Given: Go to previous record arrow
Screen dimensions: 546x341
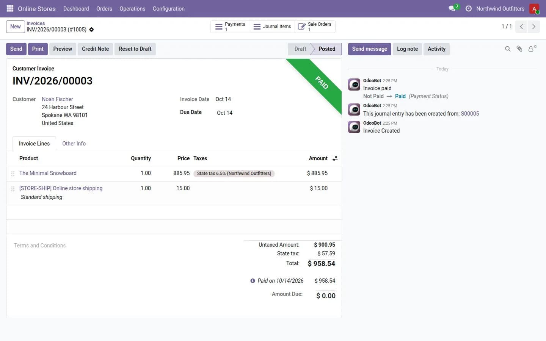Looking at the screenshot, I should point(521,27).
